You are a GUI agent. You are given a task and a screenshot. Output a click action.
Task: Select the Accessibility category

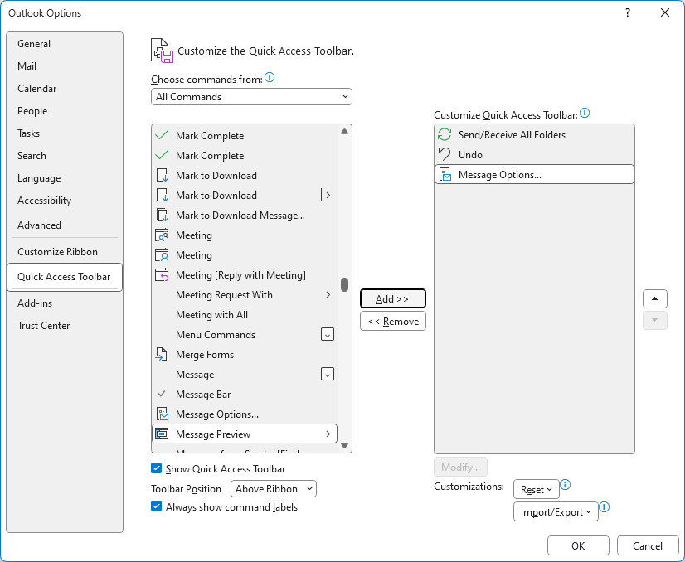65,201
